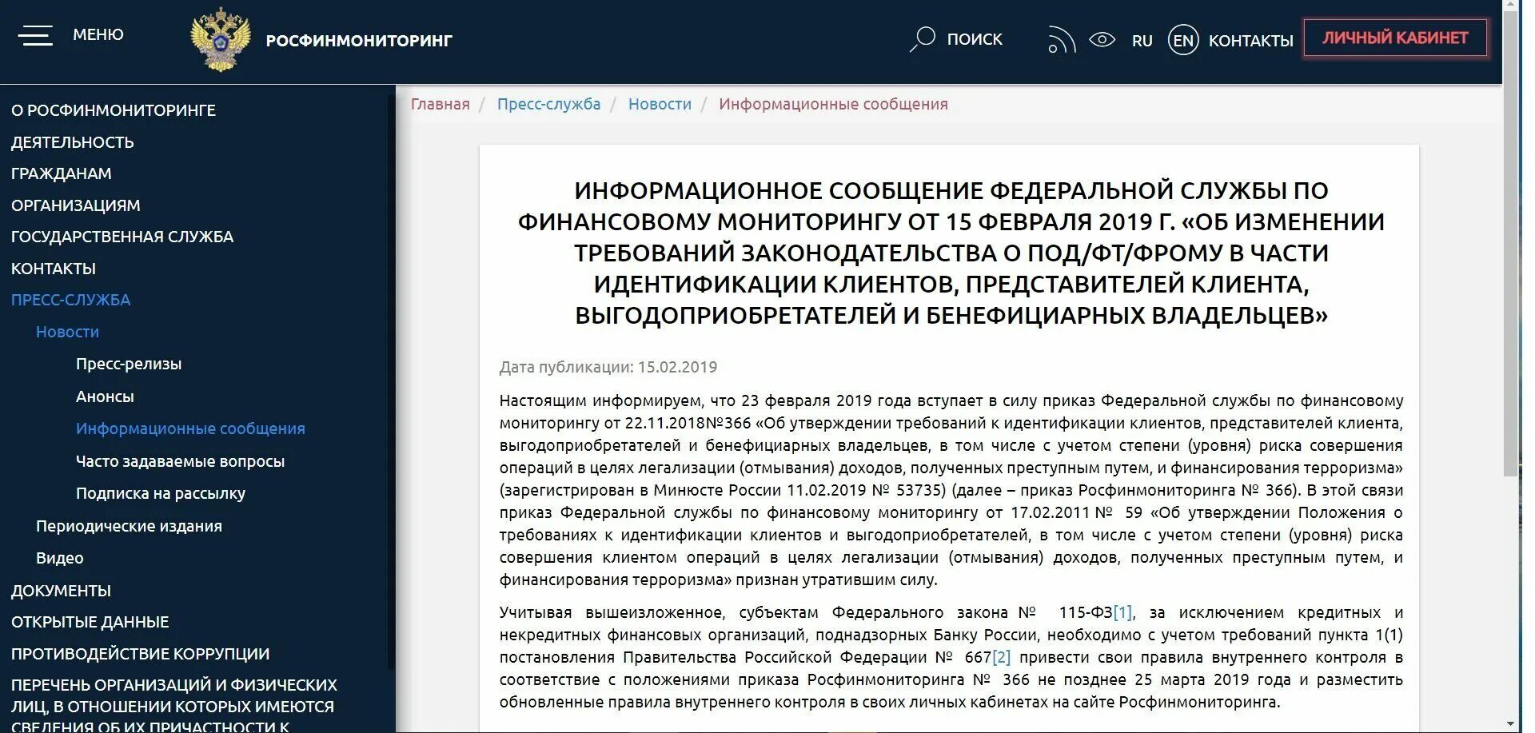Toggle visually impaired eye icon
This screenshot has height=733, width=1535.
point(1102,39)
